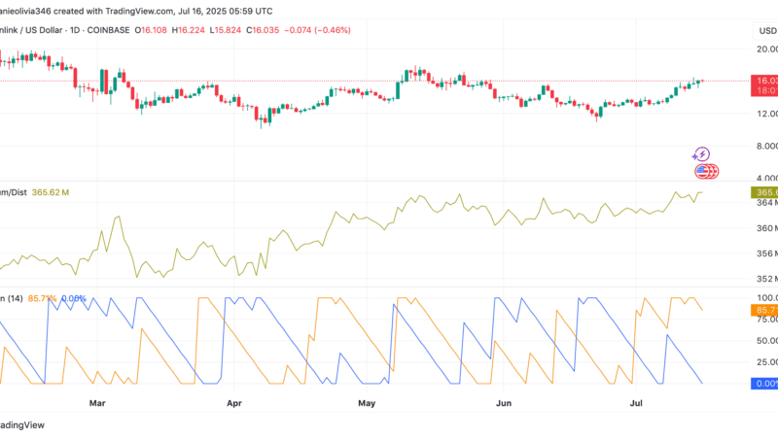Click the Jun label on time axis

504,403
